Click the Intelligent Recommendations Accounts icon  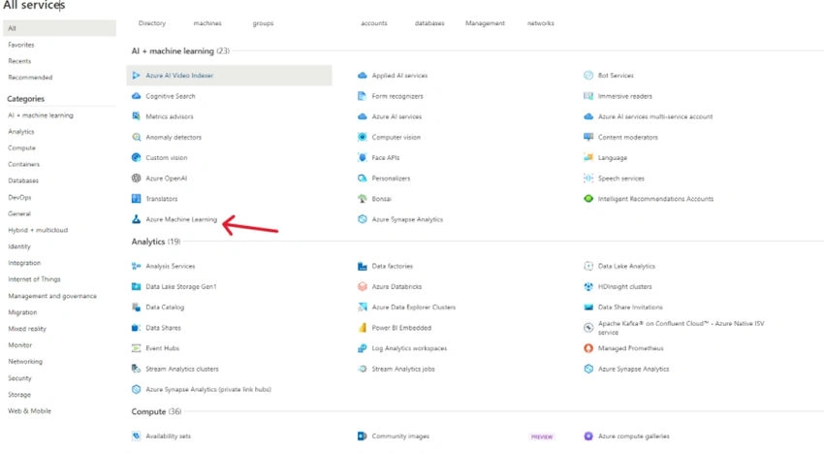[x=588, y=198]
